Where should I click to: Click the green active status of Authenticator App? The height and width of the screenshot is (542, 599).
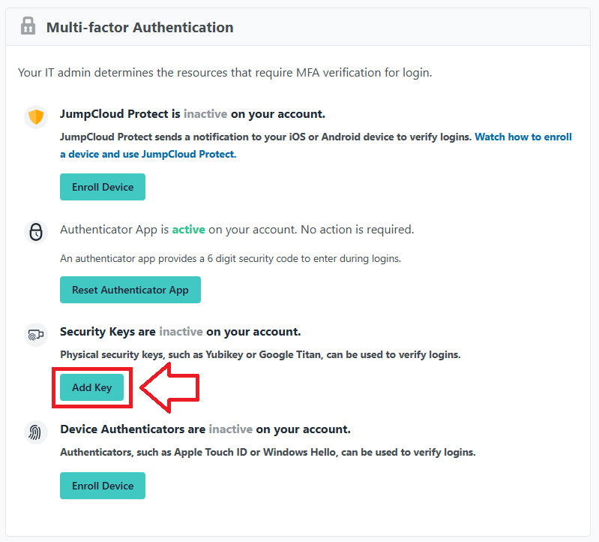(188, 229)
